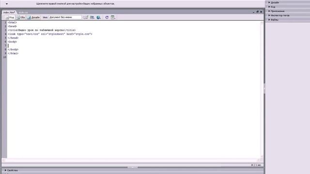Click the <link type="text/css"> code line
This screenshot has width=310, height=174.
point(50,34)
